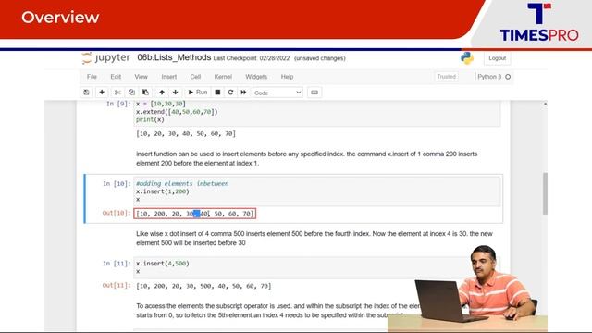Click markdown about subscript operator

277,311
